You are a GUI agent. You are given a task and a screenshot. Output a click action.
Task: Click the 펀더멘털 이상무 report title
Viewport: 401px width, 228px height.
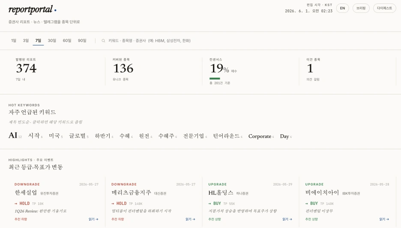(319, 211)
